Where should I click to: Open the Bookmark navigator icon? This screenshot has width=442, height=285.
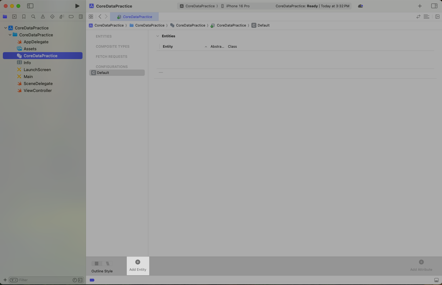point(24,17)
